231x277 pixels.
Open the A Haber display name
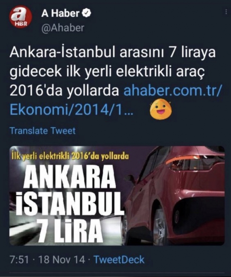click(x=60, y=13)
